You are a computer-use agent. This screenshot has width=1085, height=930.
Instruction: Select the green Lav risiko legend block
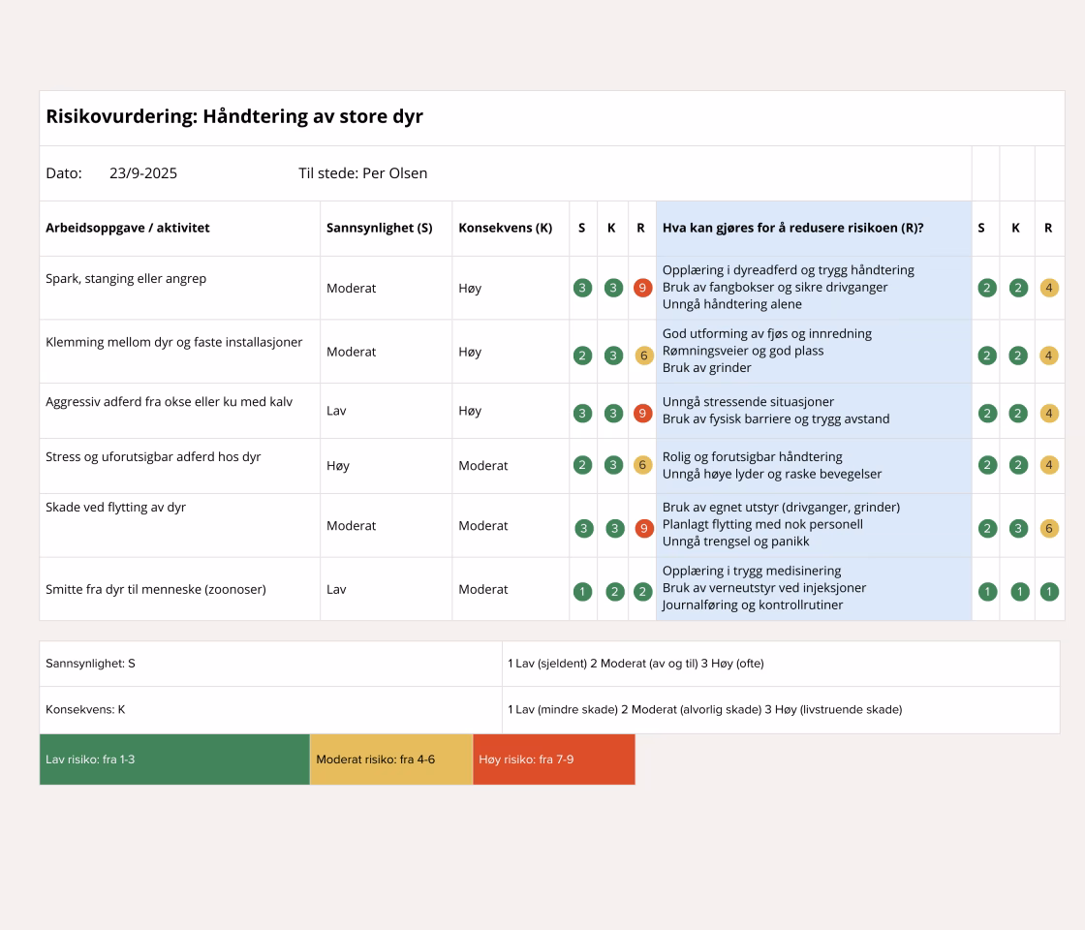(173, 759)
